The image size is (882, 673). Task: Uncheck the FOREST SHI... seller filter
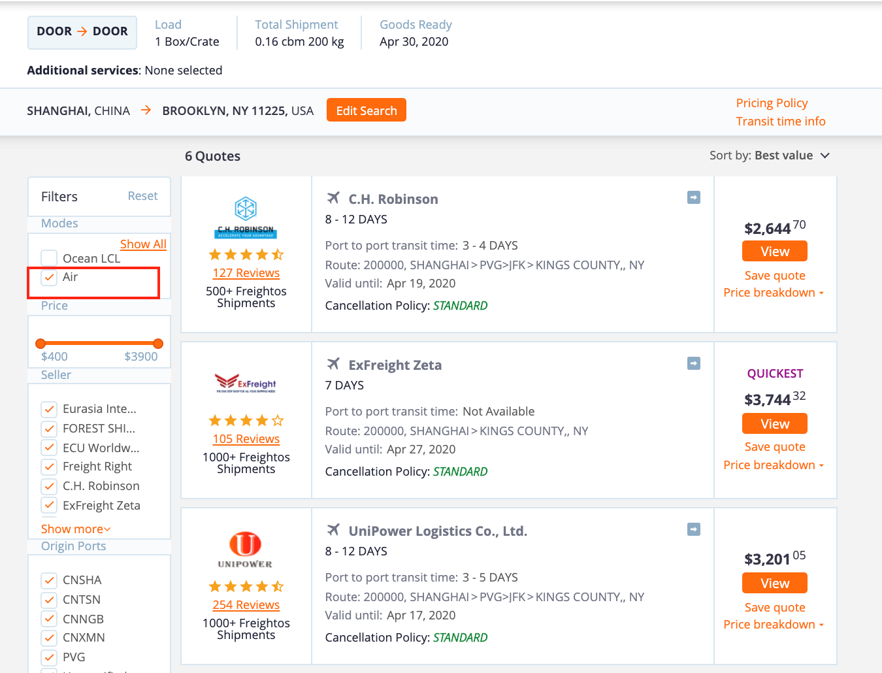[x=49, y=429]
